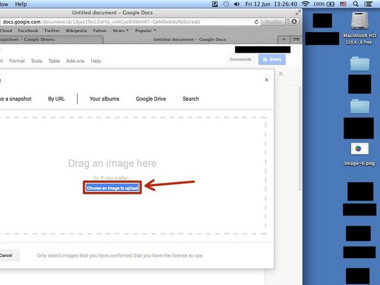
Task: Open Facebook bookmark
Action: tap(28, 31)
